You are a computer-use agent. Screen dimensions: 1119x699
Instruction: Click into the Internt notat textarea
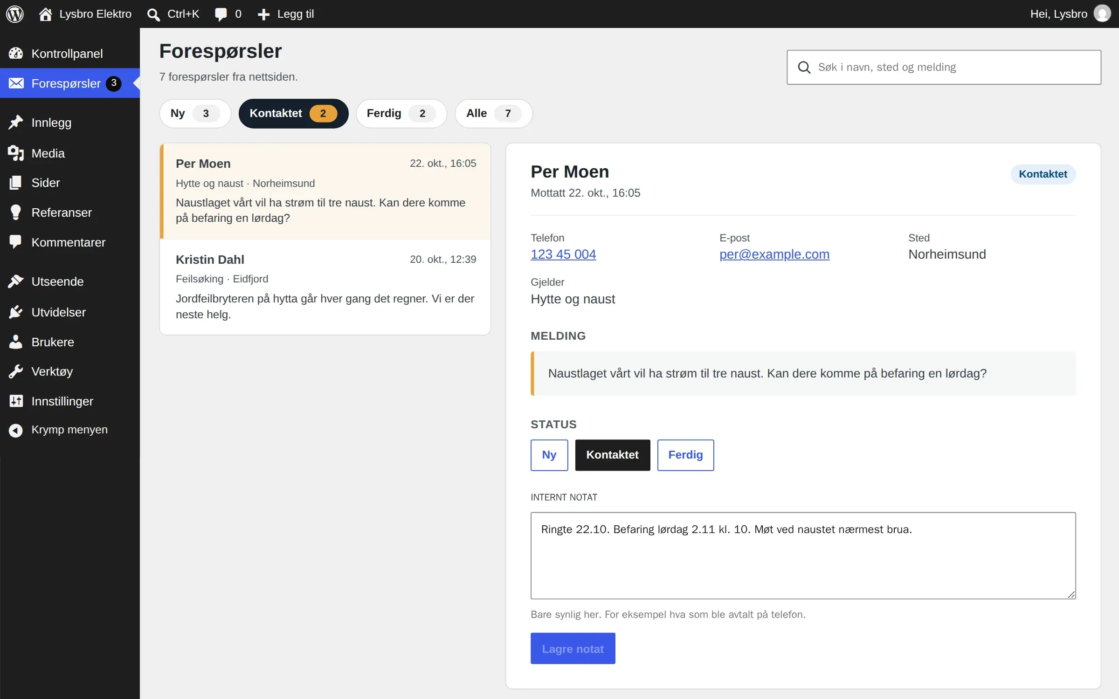[803, 555]
